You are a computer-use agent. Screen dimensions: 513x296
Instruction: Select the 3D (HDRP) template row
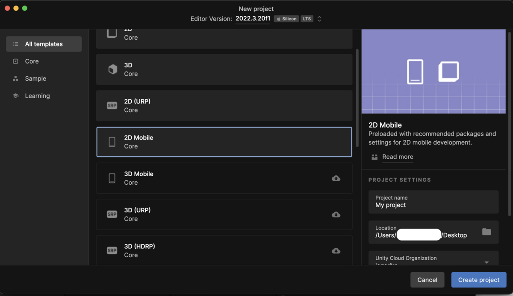click(x=224, y=250)
